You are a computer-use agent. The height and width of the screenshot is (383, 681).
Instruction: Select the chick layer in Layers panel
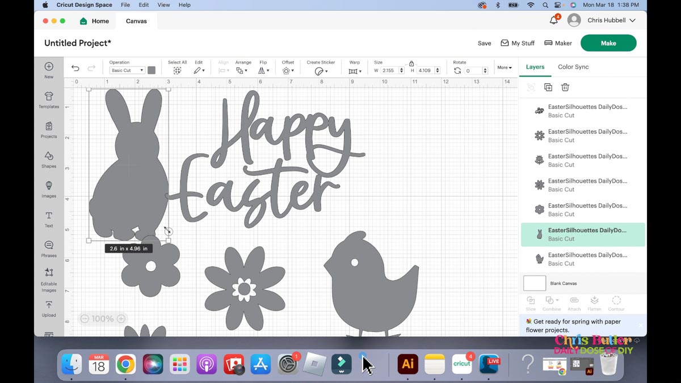[x=583, y=259]
